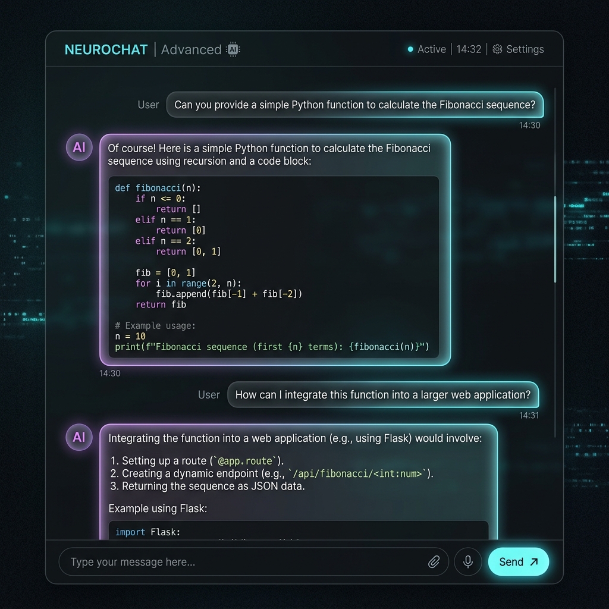Open Settings via the gear icon
Viewport: 609px width, 609px height.
pyautogui.click(x=497, y=49)
